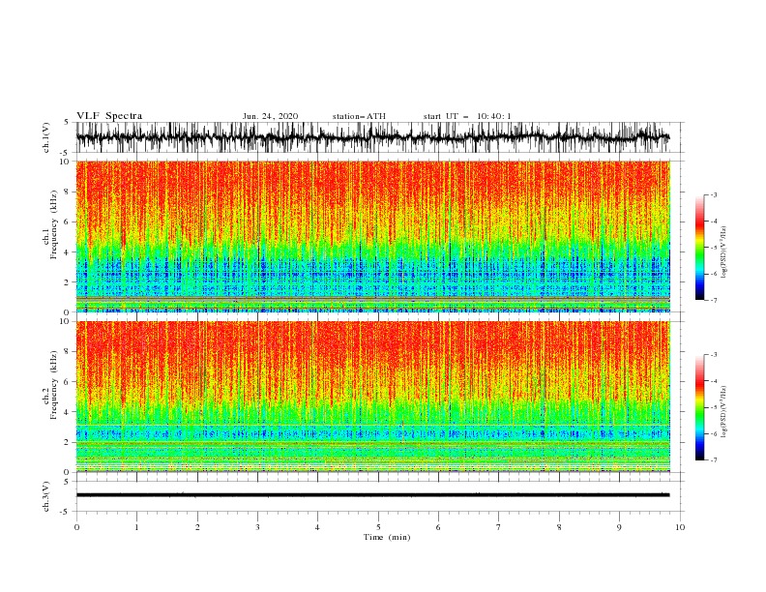Click the time axis tick label "9"

pos(619,527)
